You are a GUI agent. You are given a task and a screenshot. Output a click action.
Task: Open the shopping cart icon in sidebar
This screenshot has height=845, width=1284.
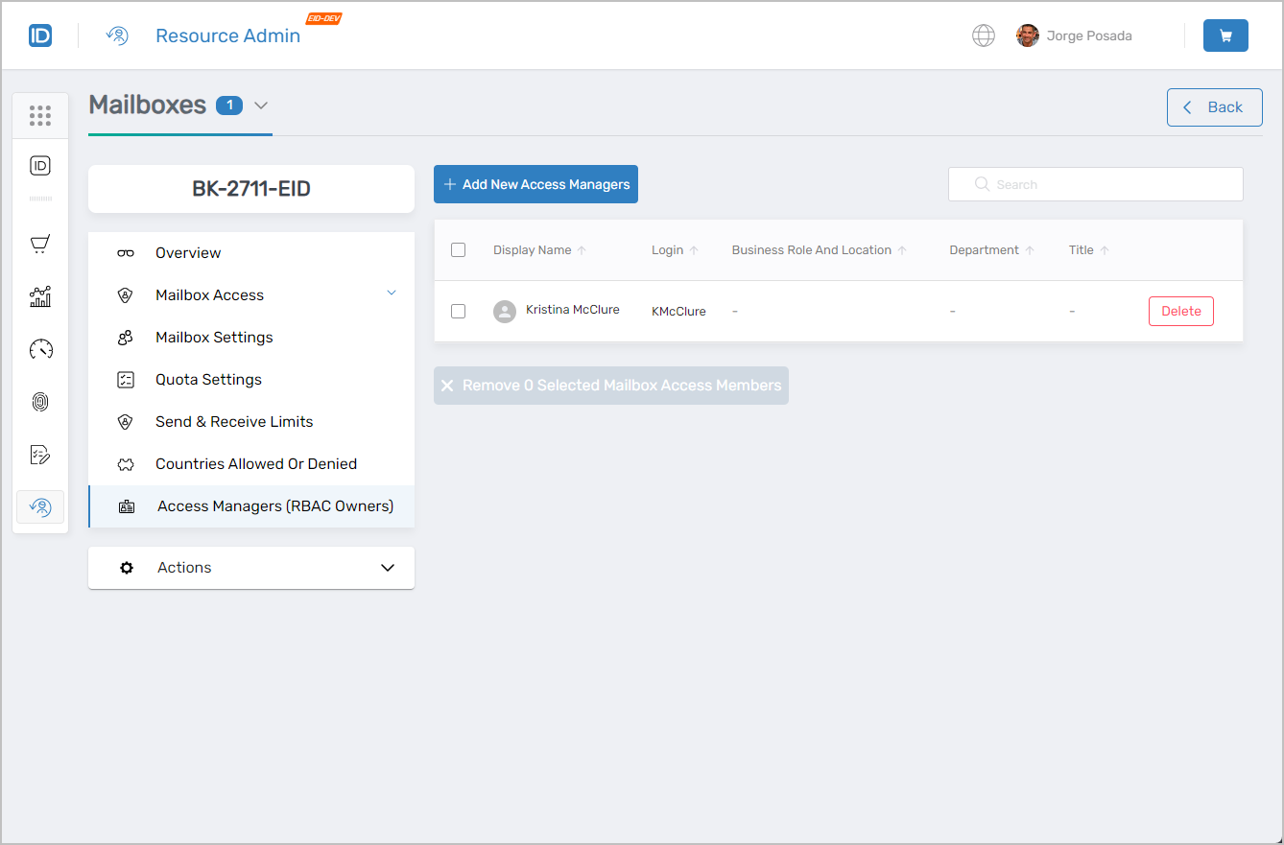[x=39, y=243]
